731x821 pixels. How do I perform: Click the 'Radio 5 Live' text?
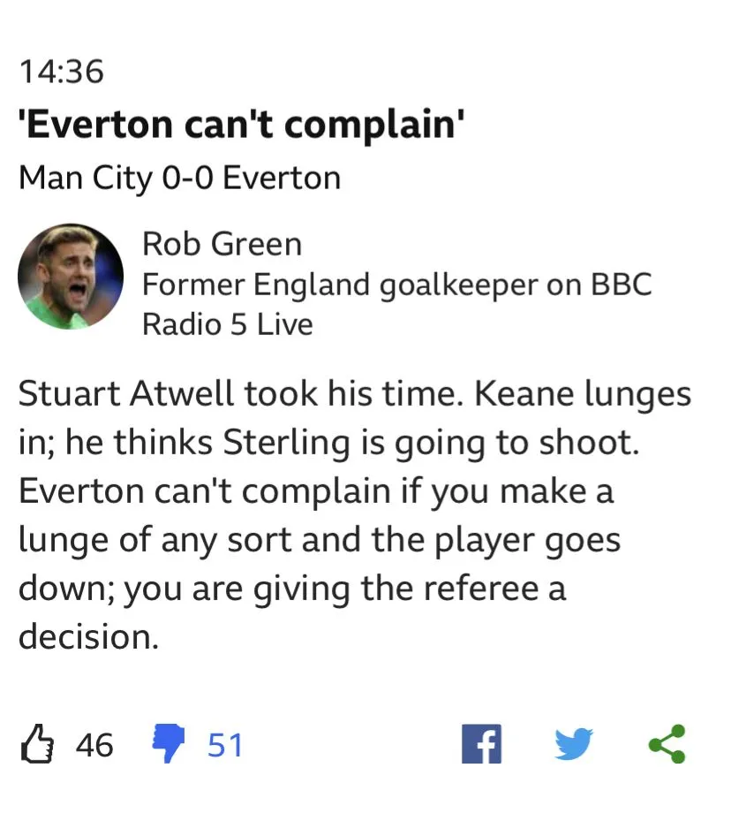(x=228, y=324)
